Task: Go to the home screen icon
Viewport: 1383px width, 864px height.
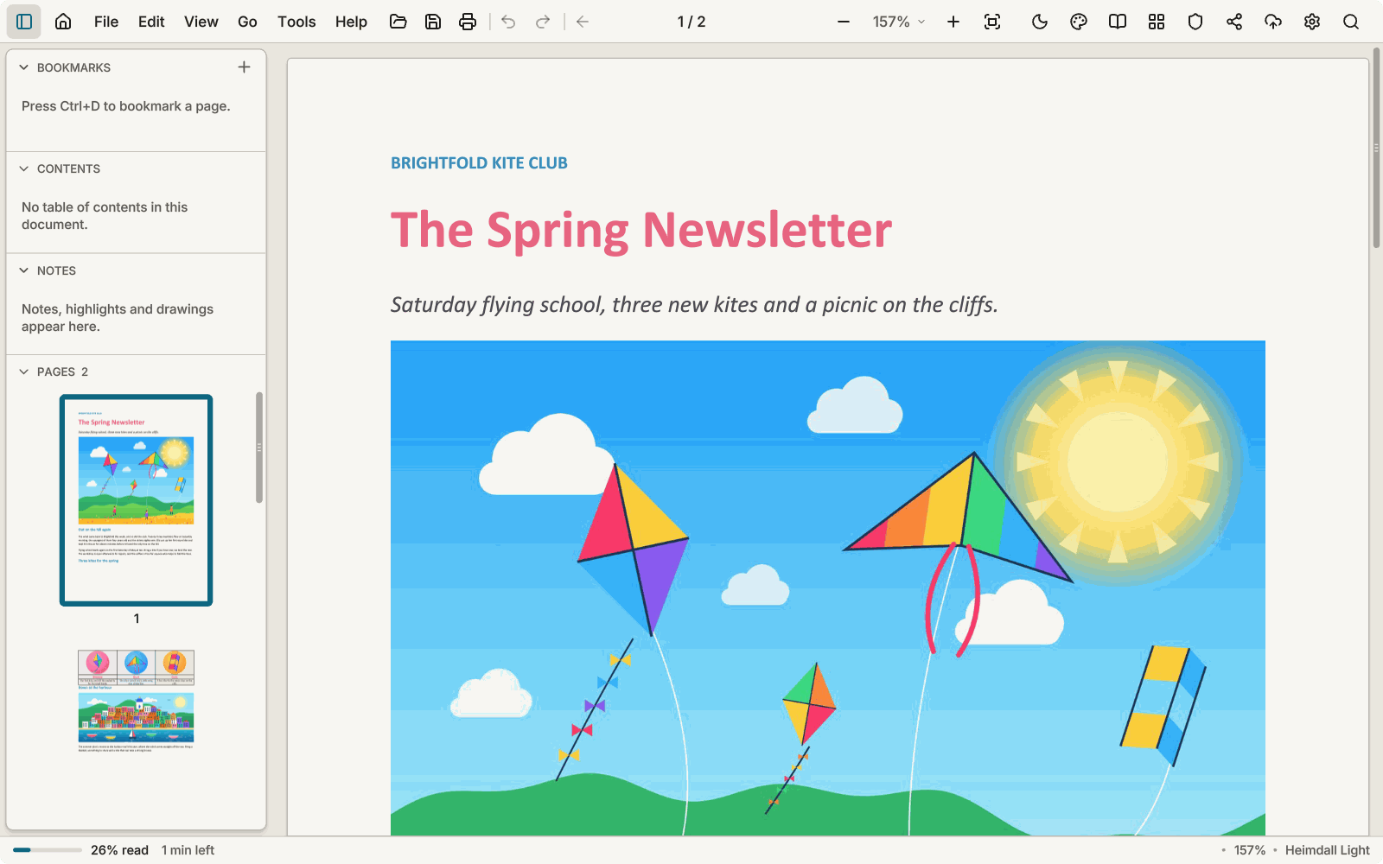Action: point(63,22)
